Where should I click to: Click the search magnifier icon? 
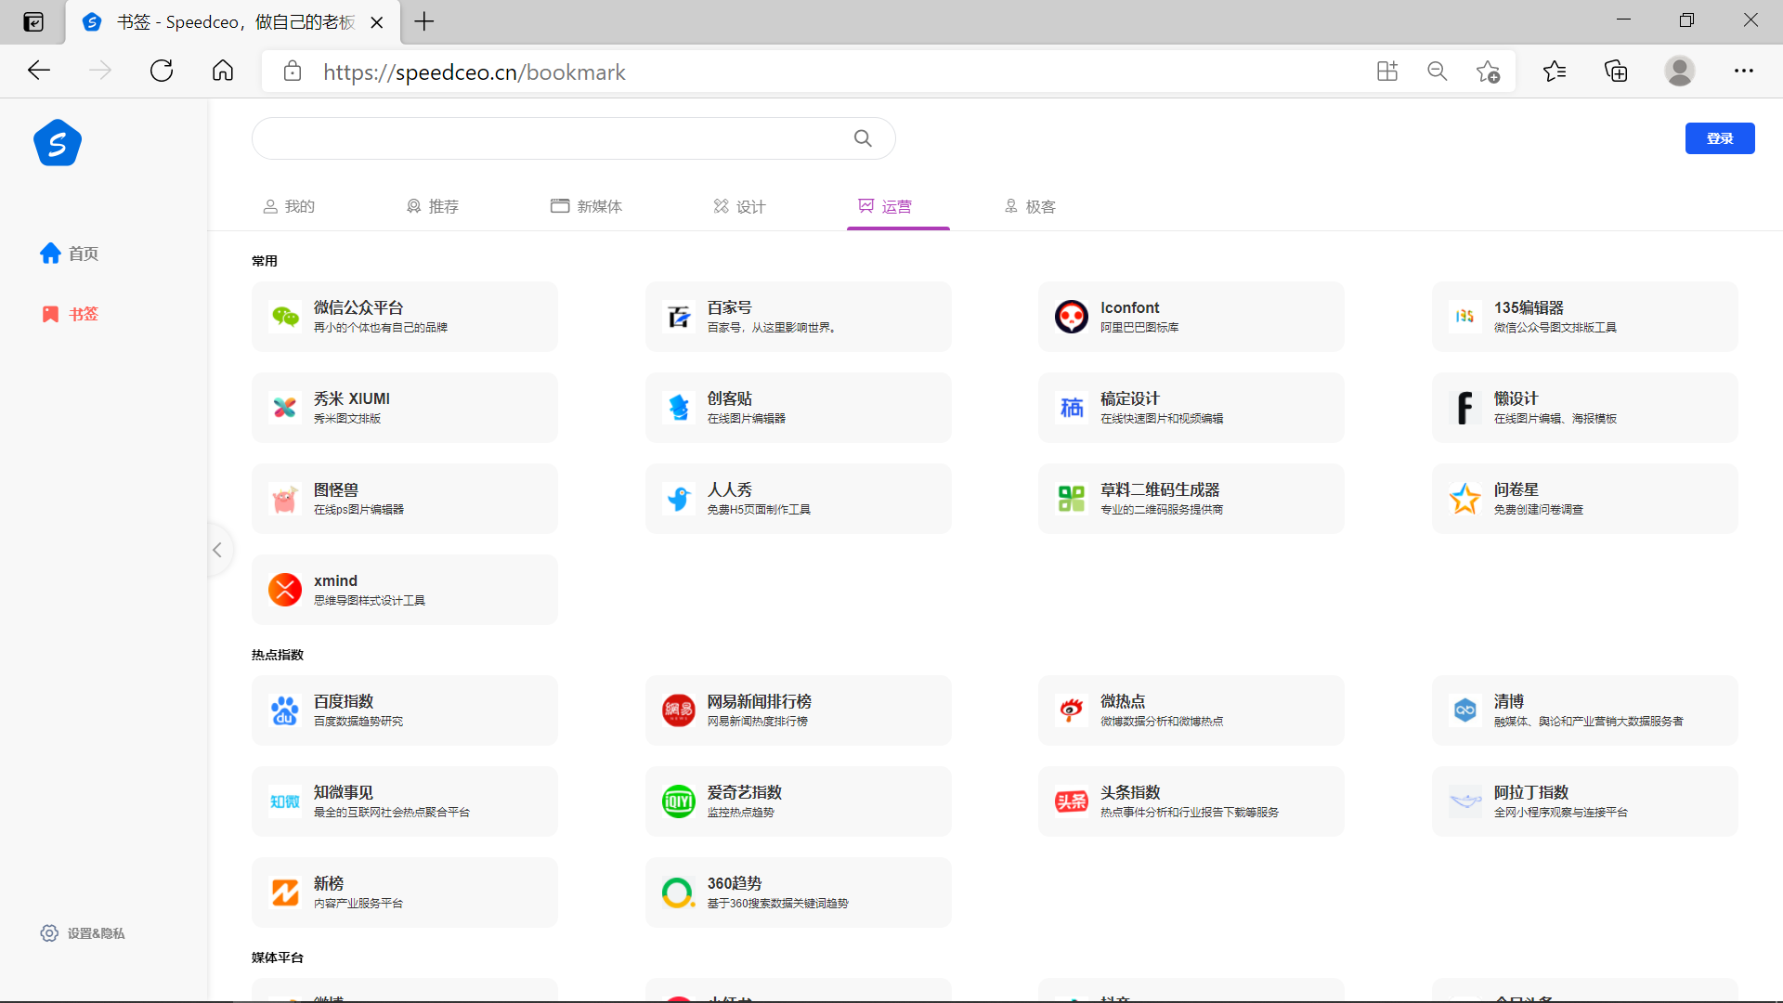(x=863, y=138)
